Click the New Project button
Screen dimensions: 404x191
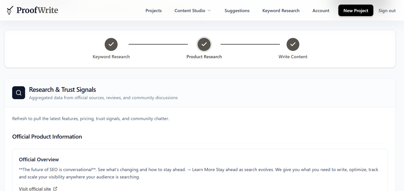(x=356, y=11)
